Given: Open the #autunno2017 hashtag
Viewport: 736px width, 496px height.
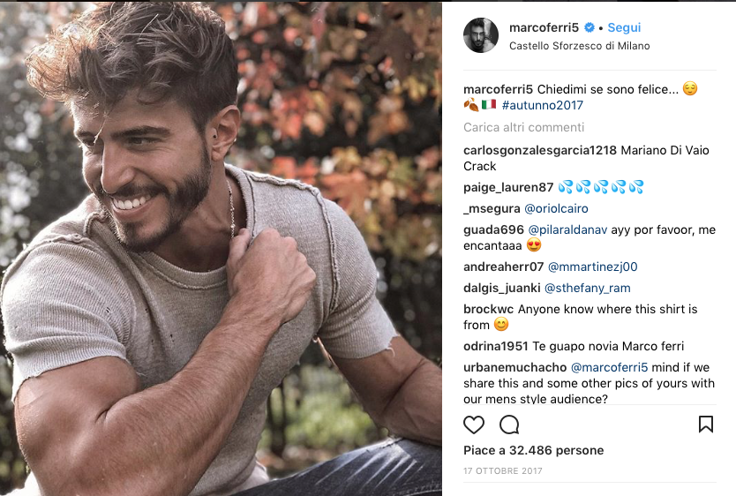Looking at the screenshot, I should coord(542,105).
